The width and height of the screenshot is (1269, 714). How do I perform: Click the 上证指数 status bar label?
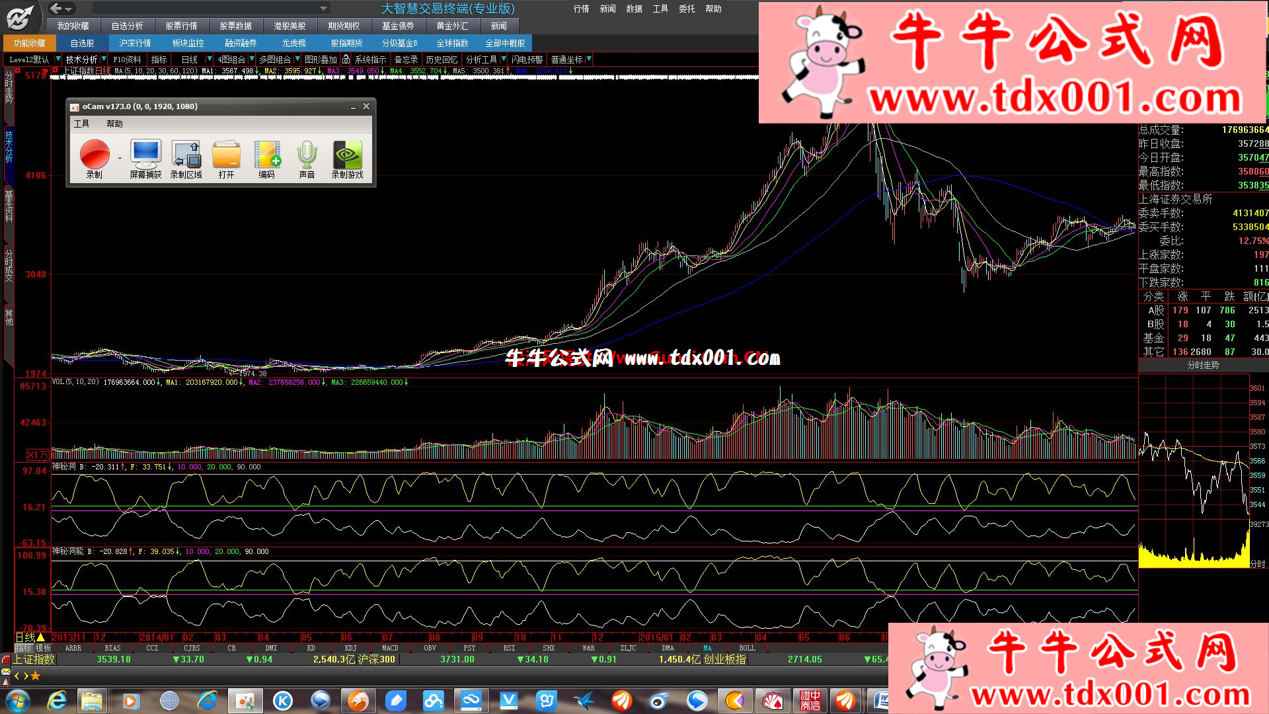click(x=34, y=659)
